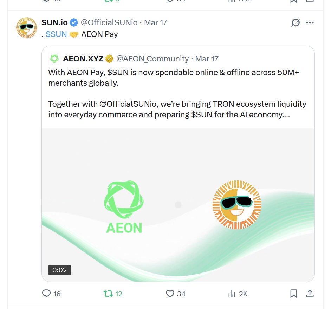This screenshot has width=331, height=309.
Task: Open the SUN.io profile avatar
Action: (x=26, y=27)
